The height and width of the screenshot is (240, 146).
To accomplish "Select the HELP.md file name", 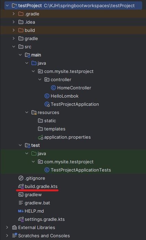I will (34, 211).
